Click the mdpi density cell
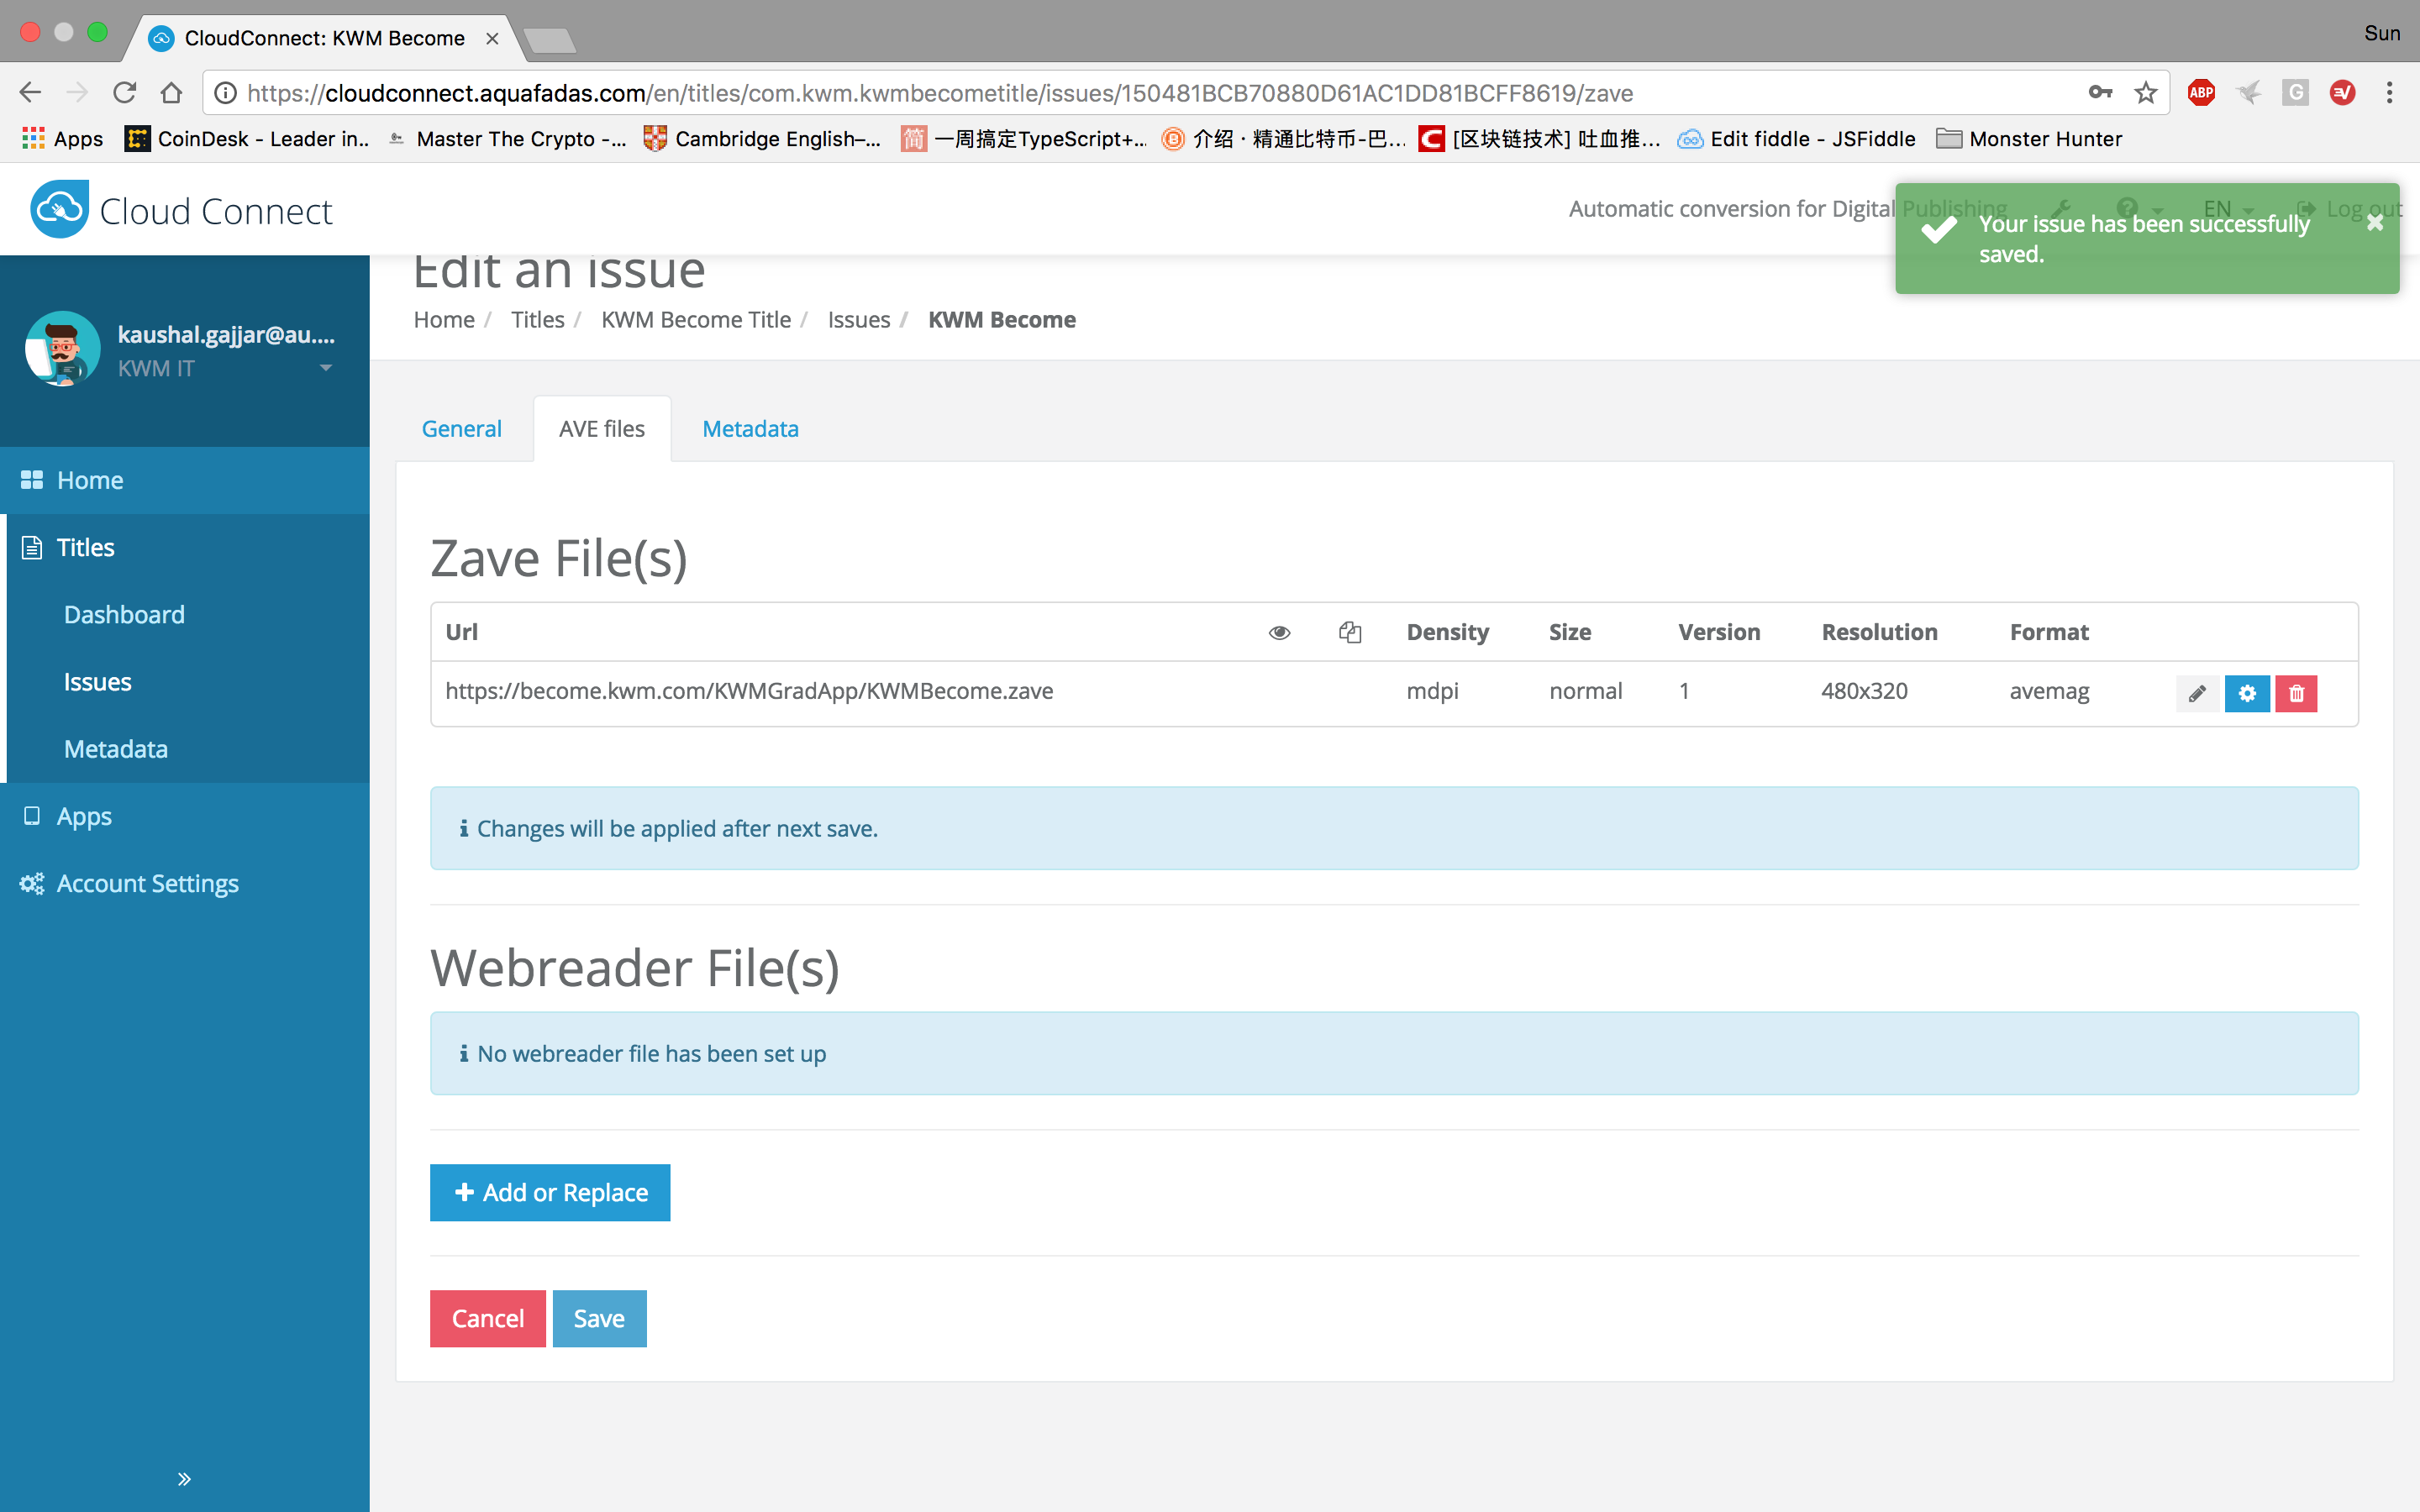The width and height of the screenshot is (2420, 1512). click(1432, 691)
